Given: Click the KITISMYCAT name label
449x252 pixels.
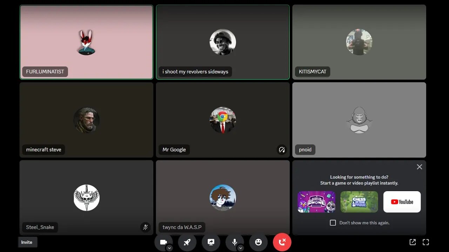Looking at the screenshot, I should pyautogui.click(x=313, y=72).
